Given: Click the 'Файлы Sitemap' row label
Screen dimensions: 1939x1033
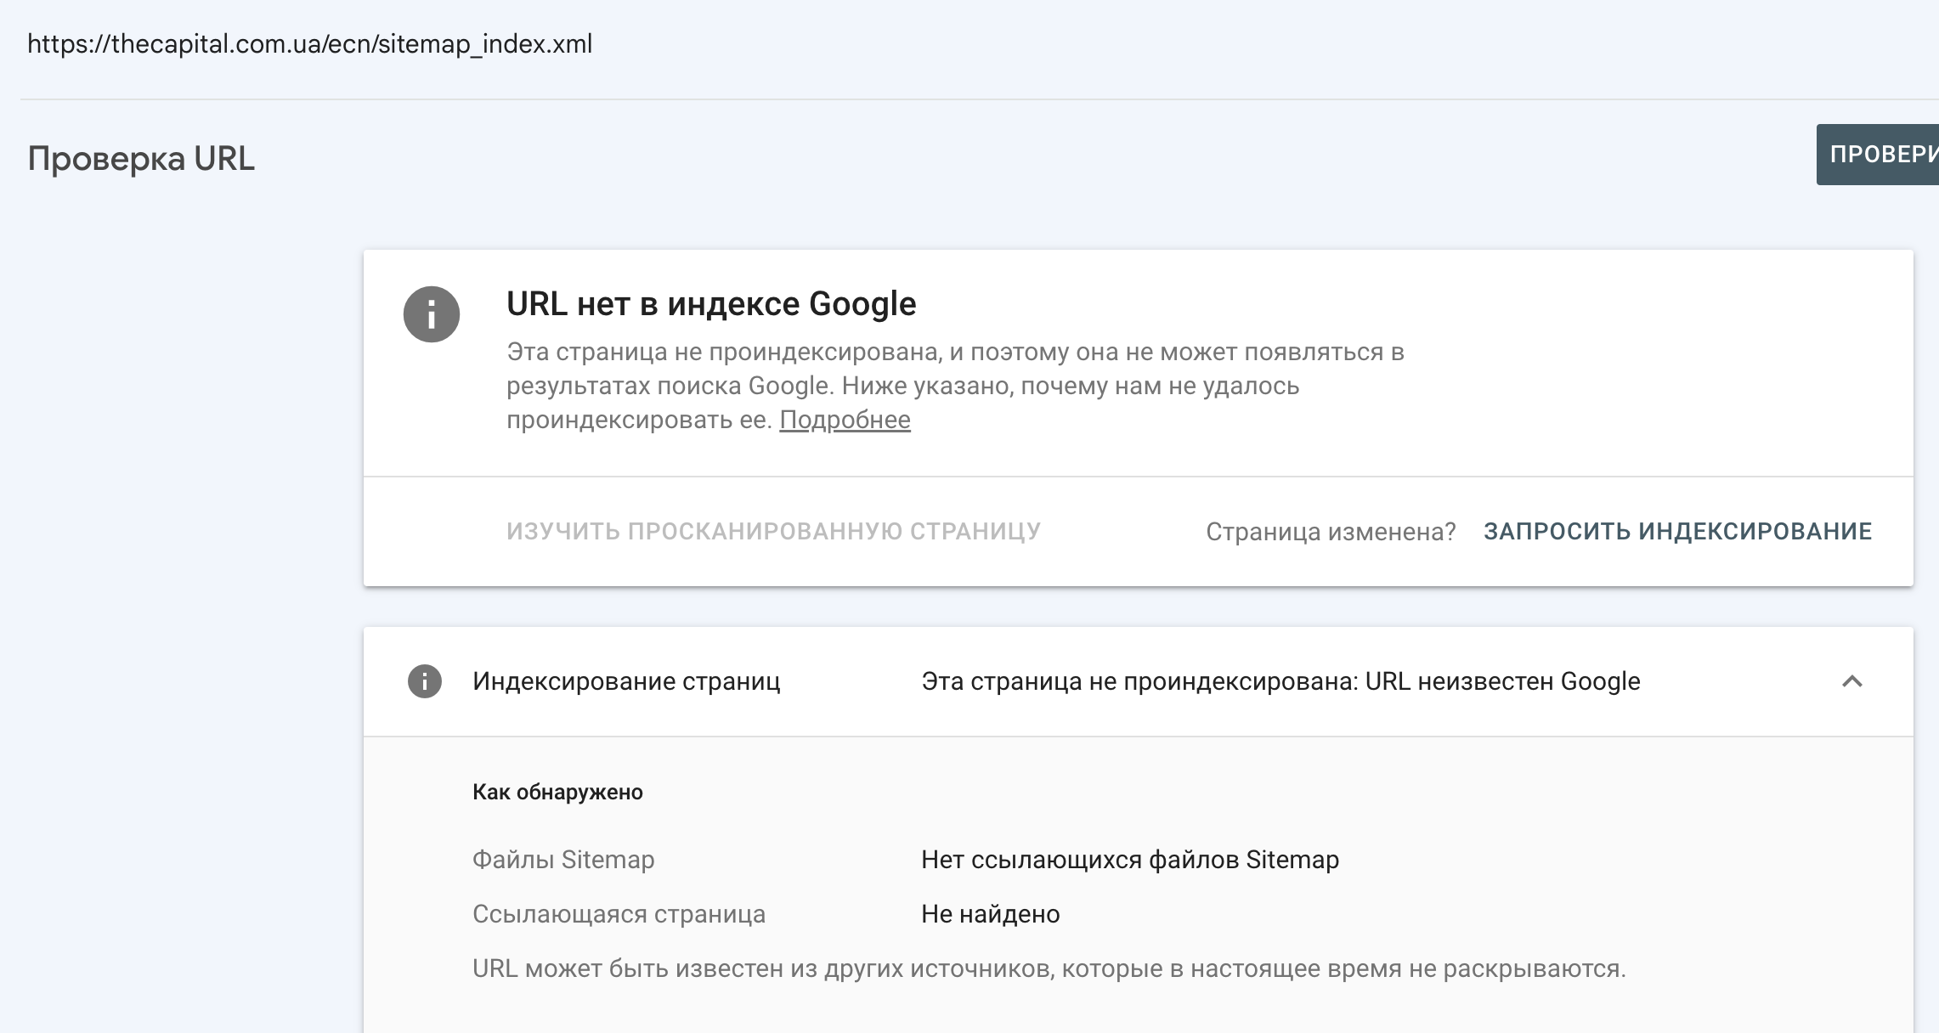Looking at the screenshot, I should pos(563,860).
